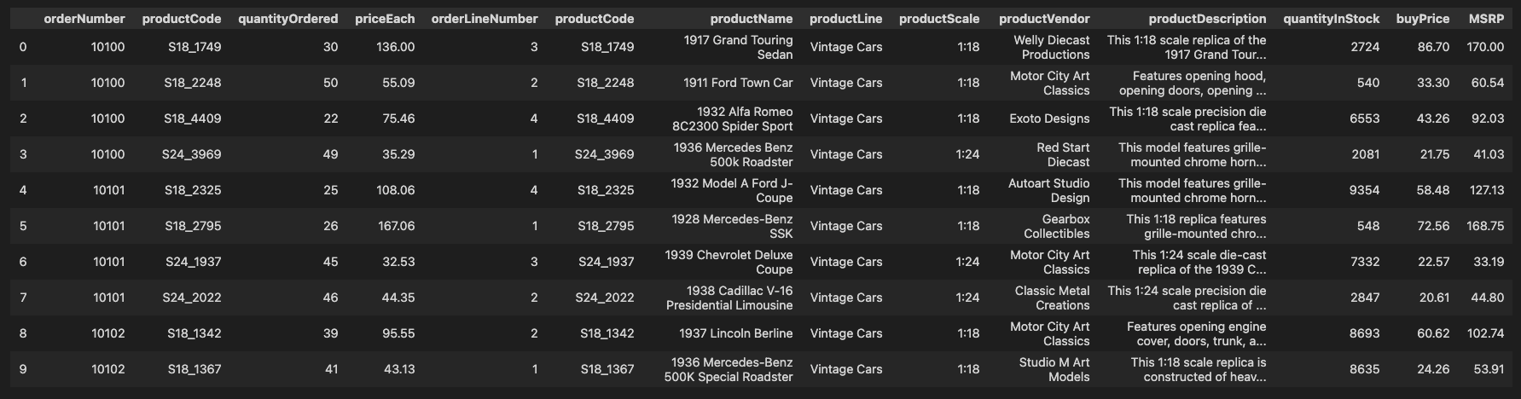Select the description 'Features opening engine cover'
Screen dimensions: 1521x399
point(1196,333)
